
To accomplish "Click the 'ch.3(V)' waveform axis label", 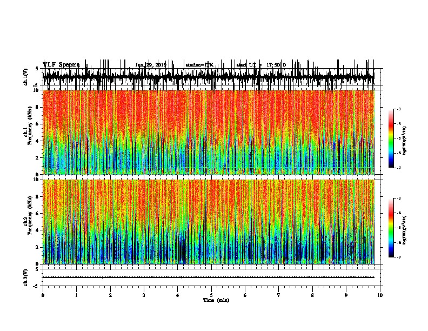I will tap(26, 277).
